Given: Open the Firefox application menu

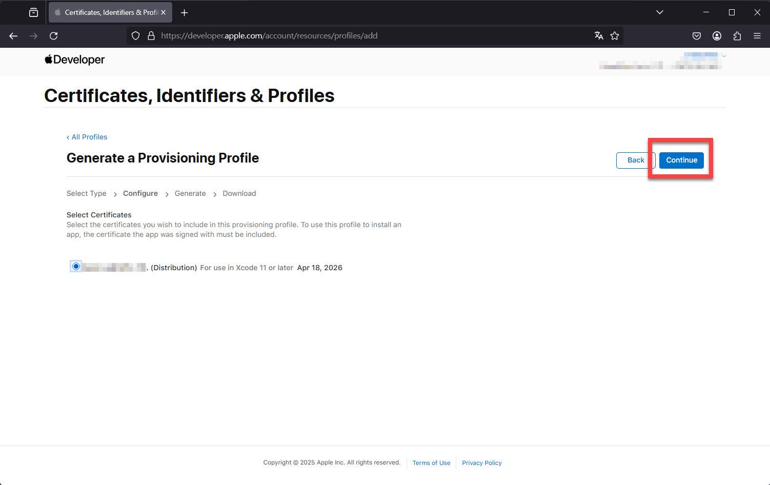Looking at the screenshot, I should coord(757,36).
